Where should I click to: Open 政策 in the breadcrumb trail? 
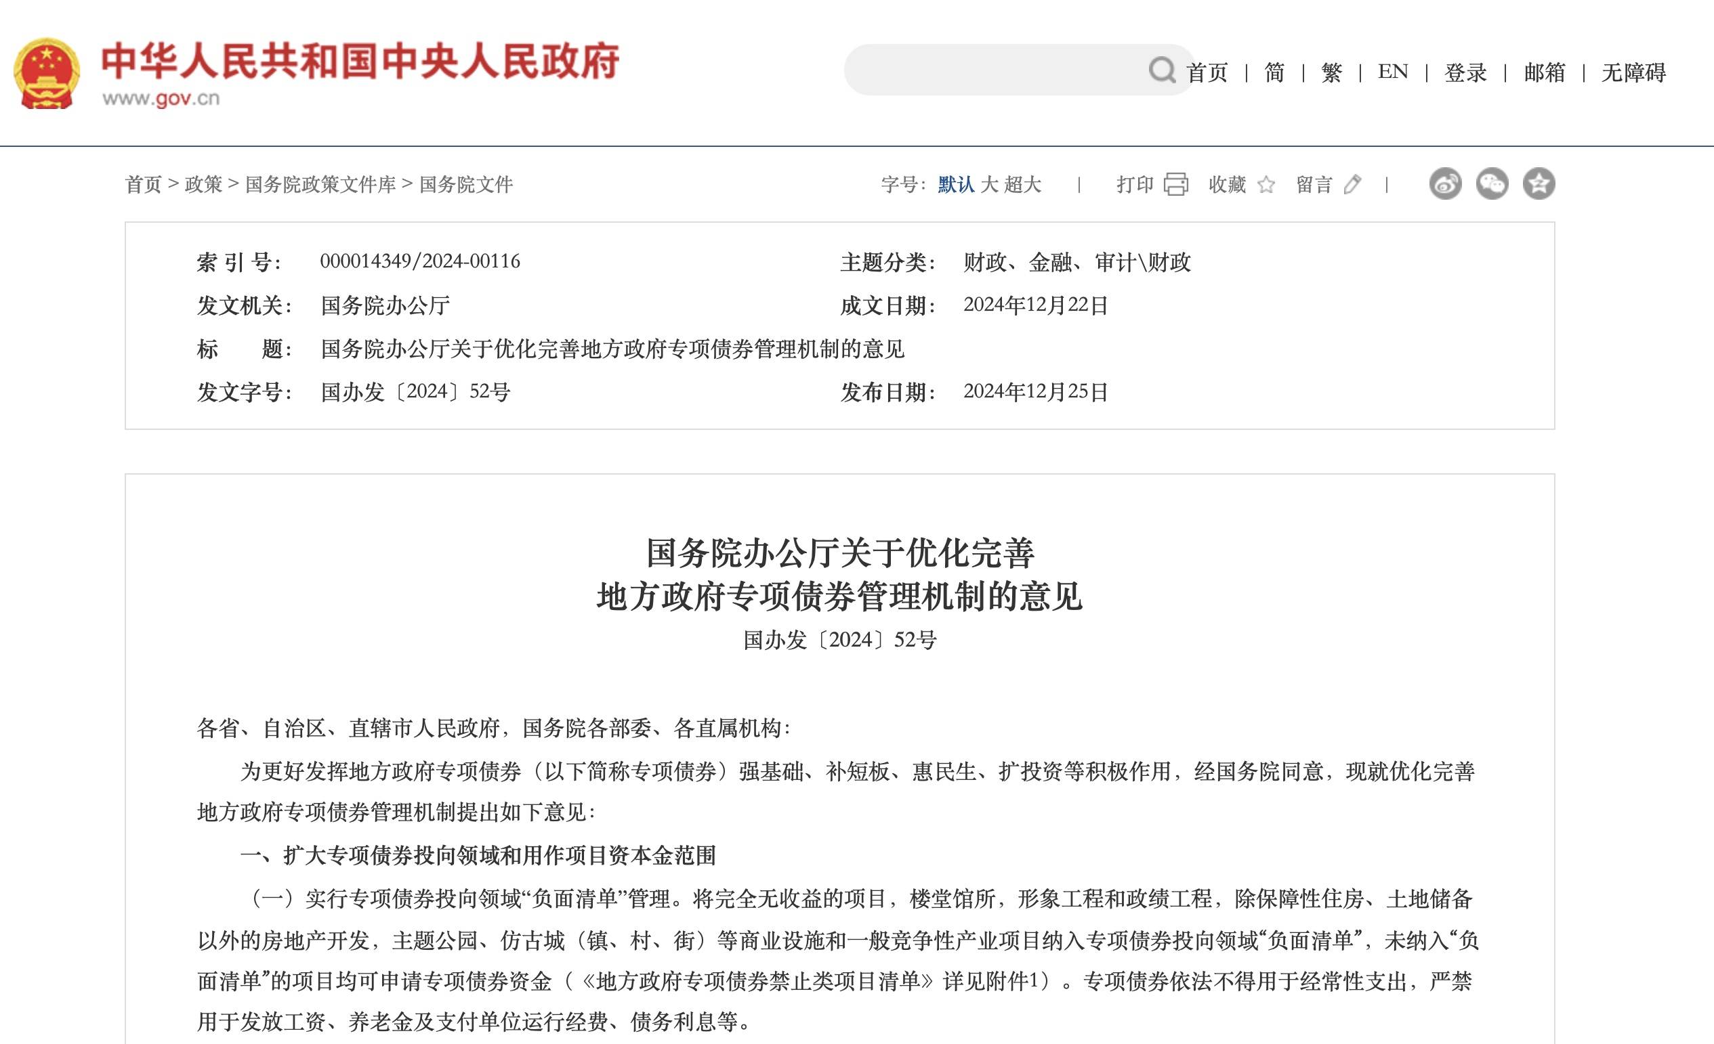click(203, 184)
